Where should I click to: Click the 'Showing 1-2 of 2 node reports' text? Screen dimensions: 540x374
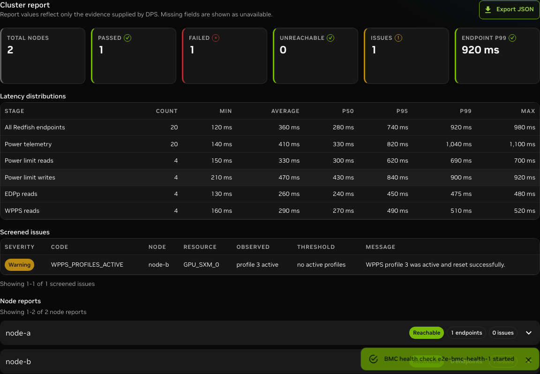click(43, 312)
